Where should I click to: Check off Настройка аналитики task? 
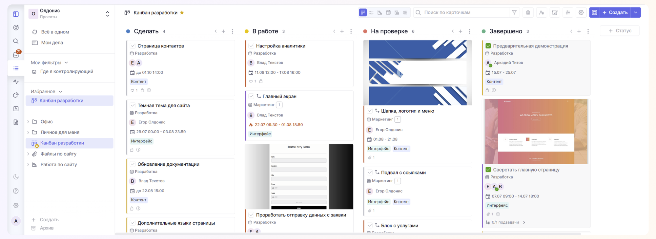click(x=251, y=46)
